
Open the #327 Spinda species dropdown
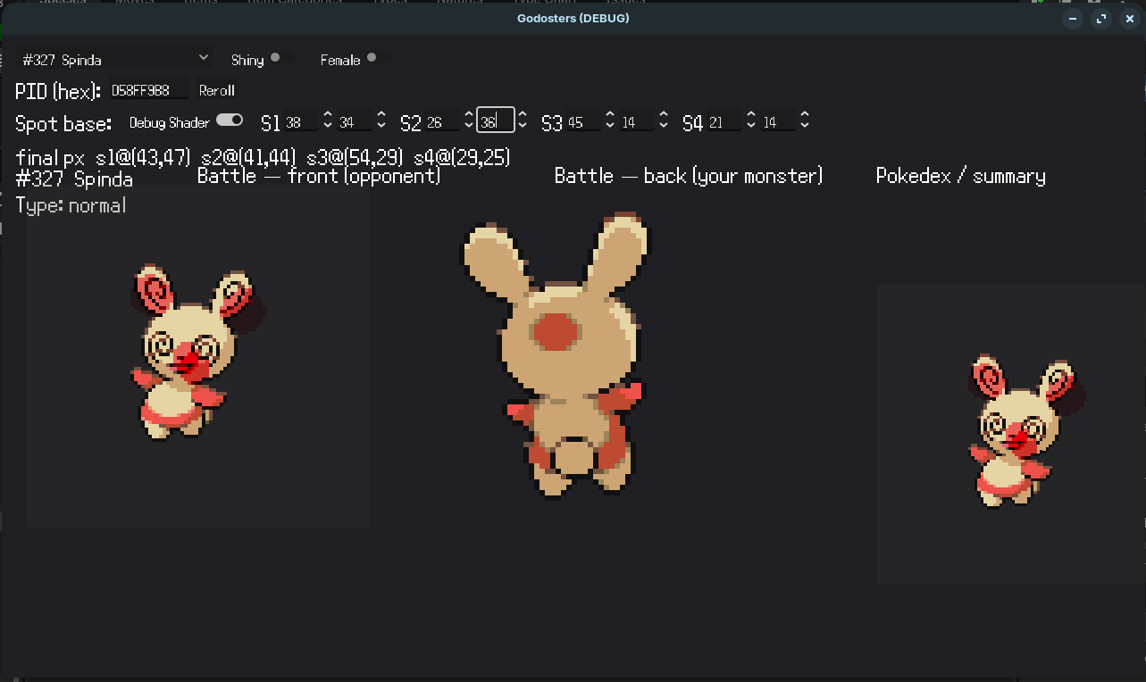tap(114, 59)
